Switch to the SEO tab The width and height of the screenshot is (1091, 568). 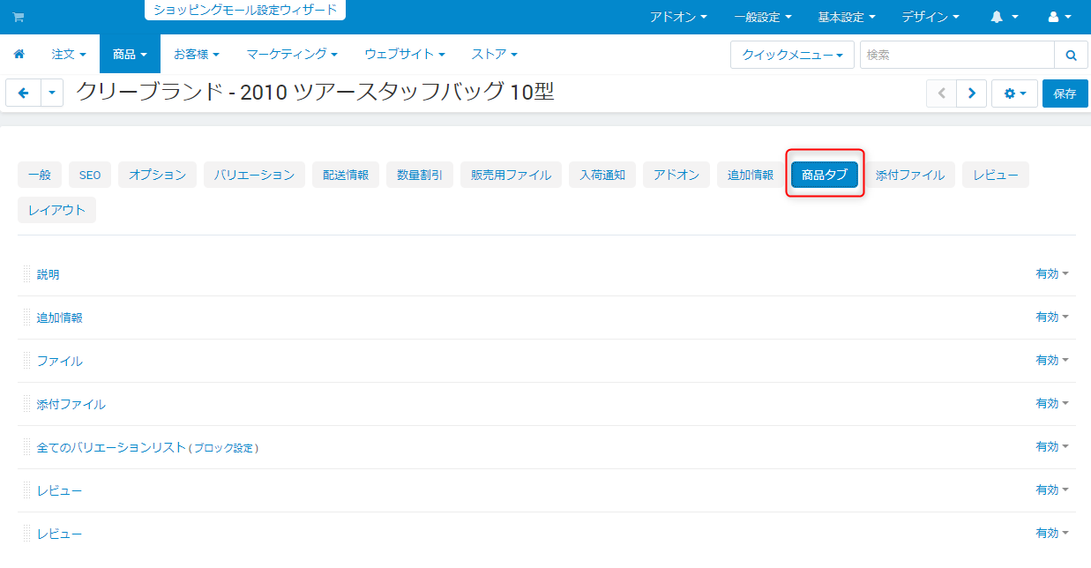tap(90, 175)
